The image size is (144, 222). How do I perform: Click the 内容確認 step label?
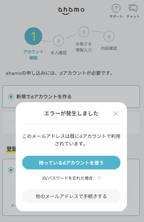(x=109, y=48)
